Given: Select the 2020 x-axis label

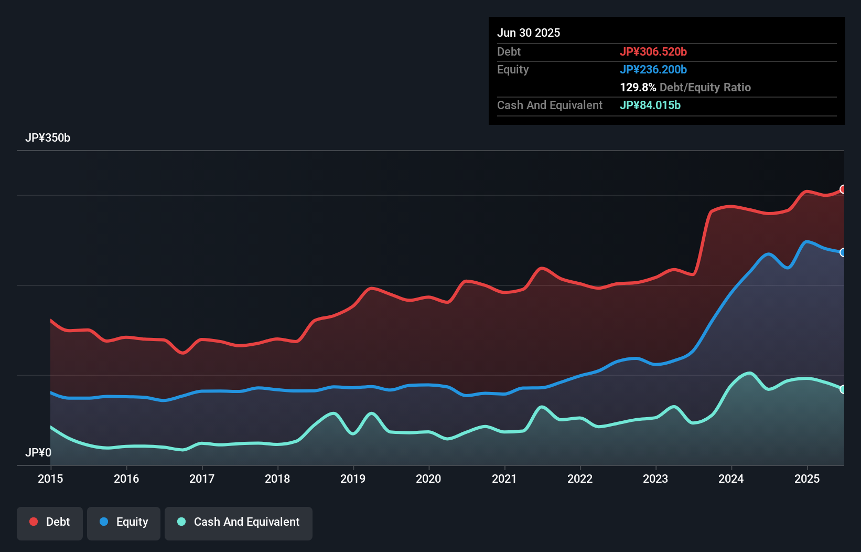Looking at the screenshot, I should [x=428, y=479].
